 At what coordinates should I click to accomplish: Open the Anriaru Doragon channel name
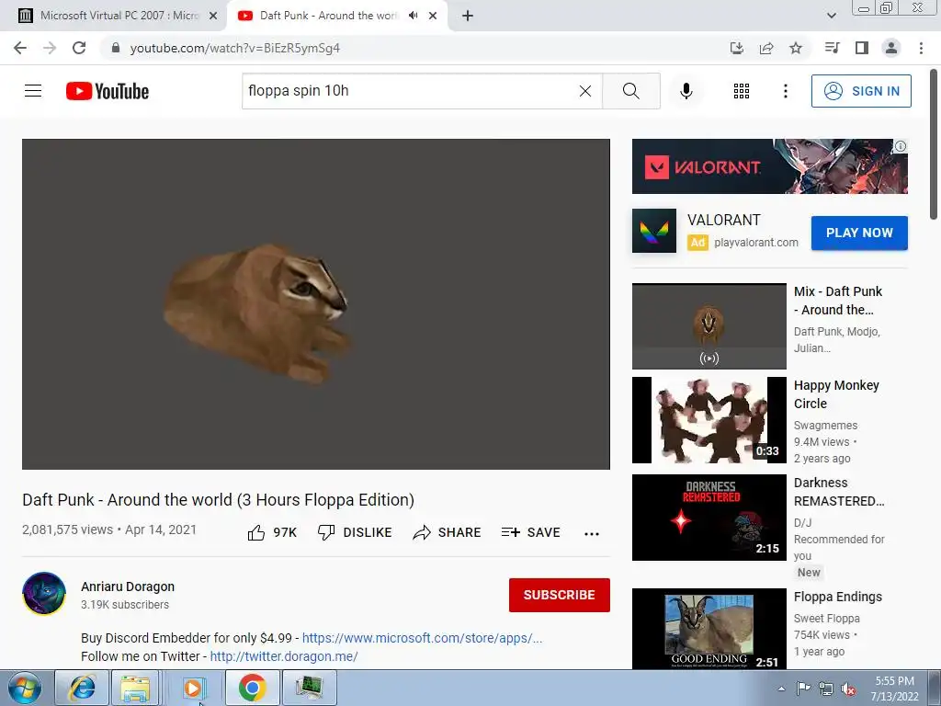128,586
